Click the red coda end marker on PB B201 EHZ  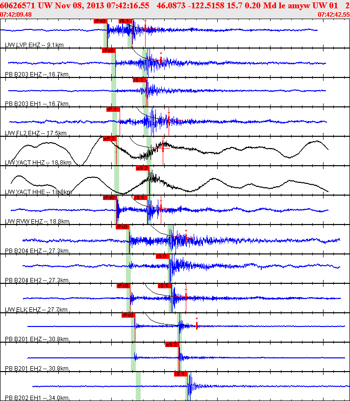click(197, 326)
